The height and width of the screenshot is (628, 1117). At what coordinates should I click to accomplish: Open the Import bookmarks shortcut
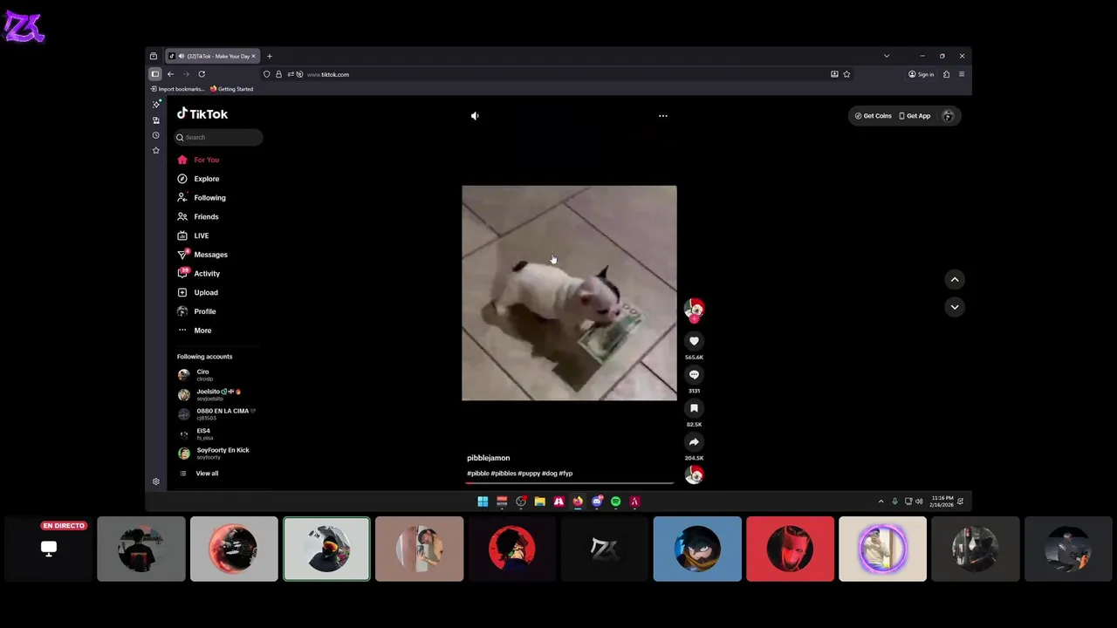tap(178, 89)
